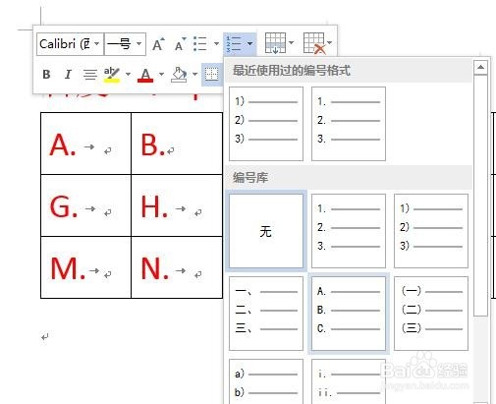The height and width of the screenshot is (404, 496).
Task: Click the numbered list icon
Action: tap(234, 43)
